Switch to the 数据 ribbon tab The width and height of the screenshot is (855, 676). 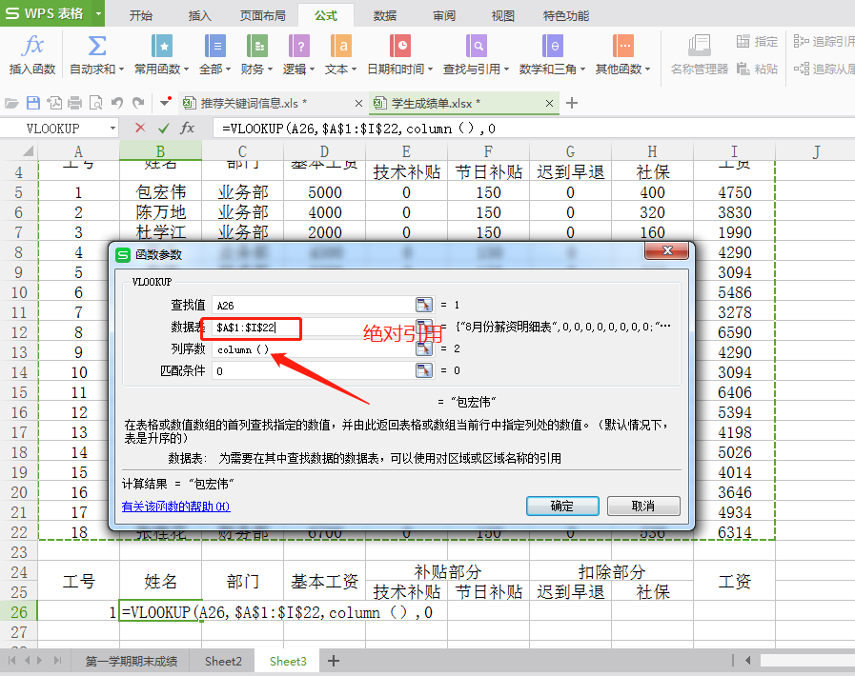pos(385,16)
